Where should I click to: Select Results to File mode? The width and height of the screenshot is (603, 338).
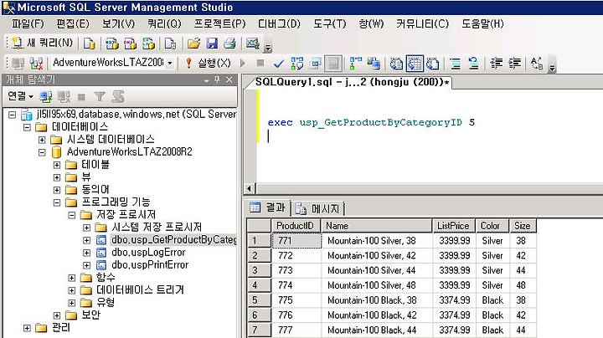(433, 64)
